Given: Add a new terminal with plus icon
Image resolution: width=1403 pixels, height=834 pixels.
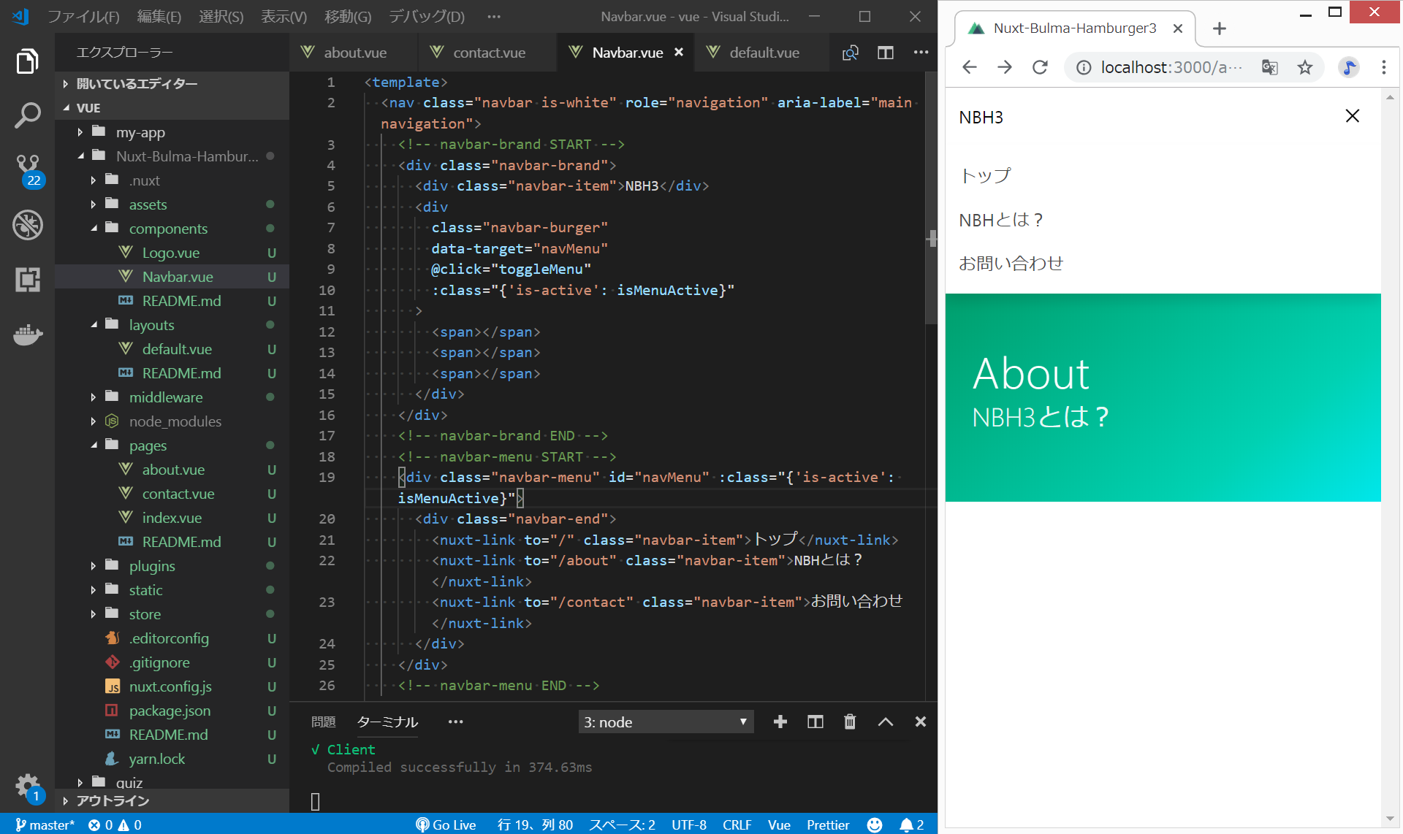Looking at the screenshot, I should pos(780,722).
